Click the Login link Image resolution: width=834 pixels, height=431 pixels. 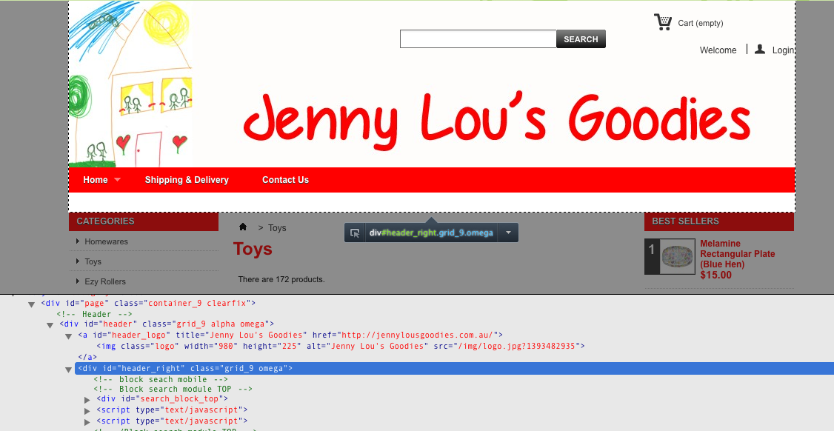click(x=783, y=50)
